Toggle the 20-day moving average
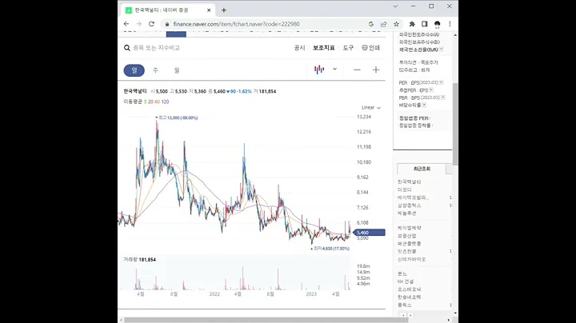 point(150,102)
